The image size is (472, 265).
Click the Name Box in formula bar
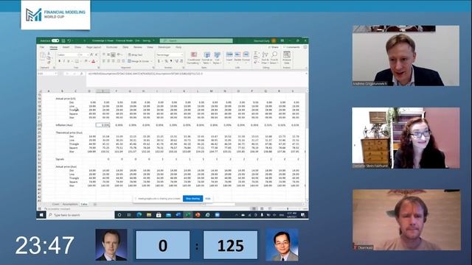coord(47,74)
